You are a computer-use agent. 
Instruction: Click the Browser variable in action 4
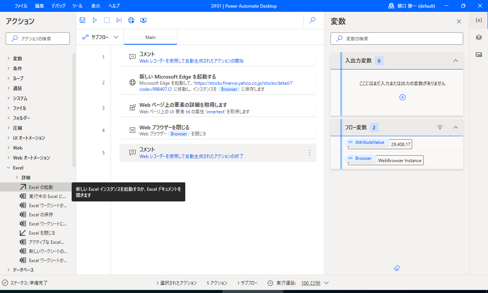tap(179, 134)
